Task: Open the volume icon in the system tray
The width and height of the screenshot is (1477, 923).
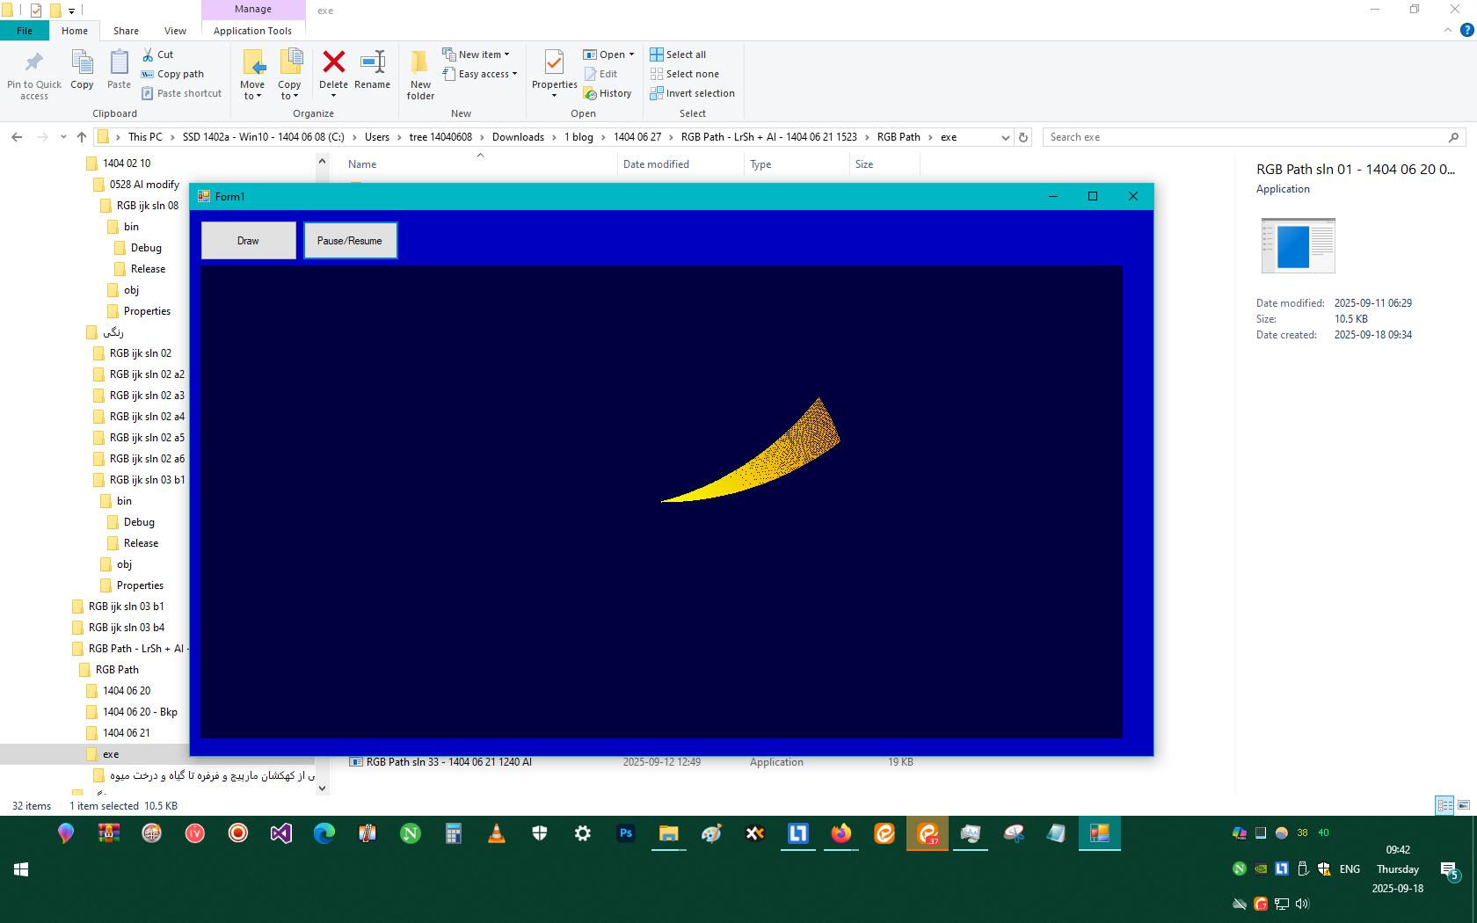Action: pos(1302,904)
